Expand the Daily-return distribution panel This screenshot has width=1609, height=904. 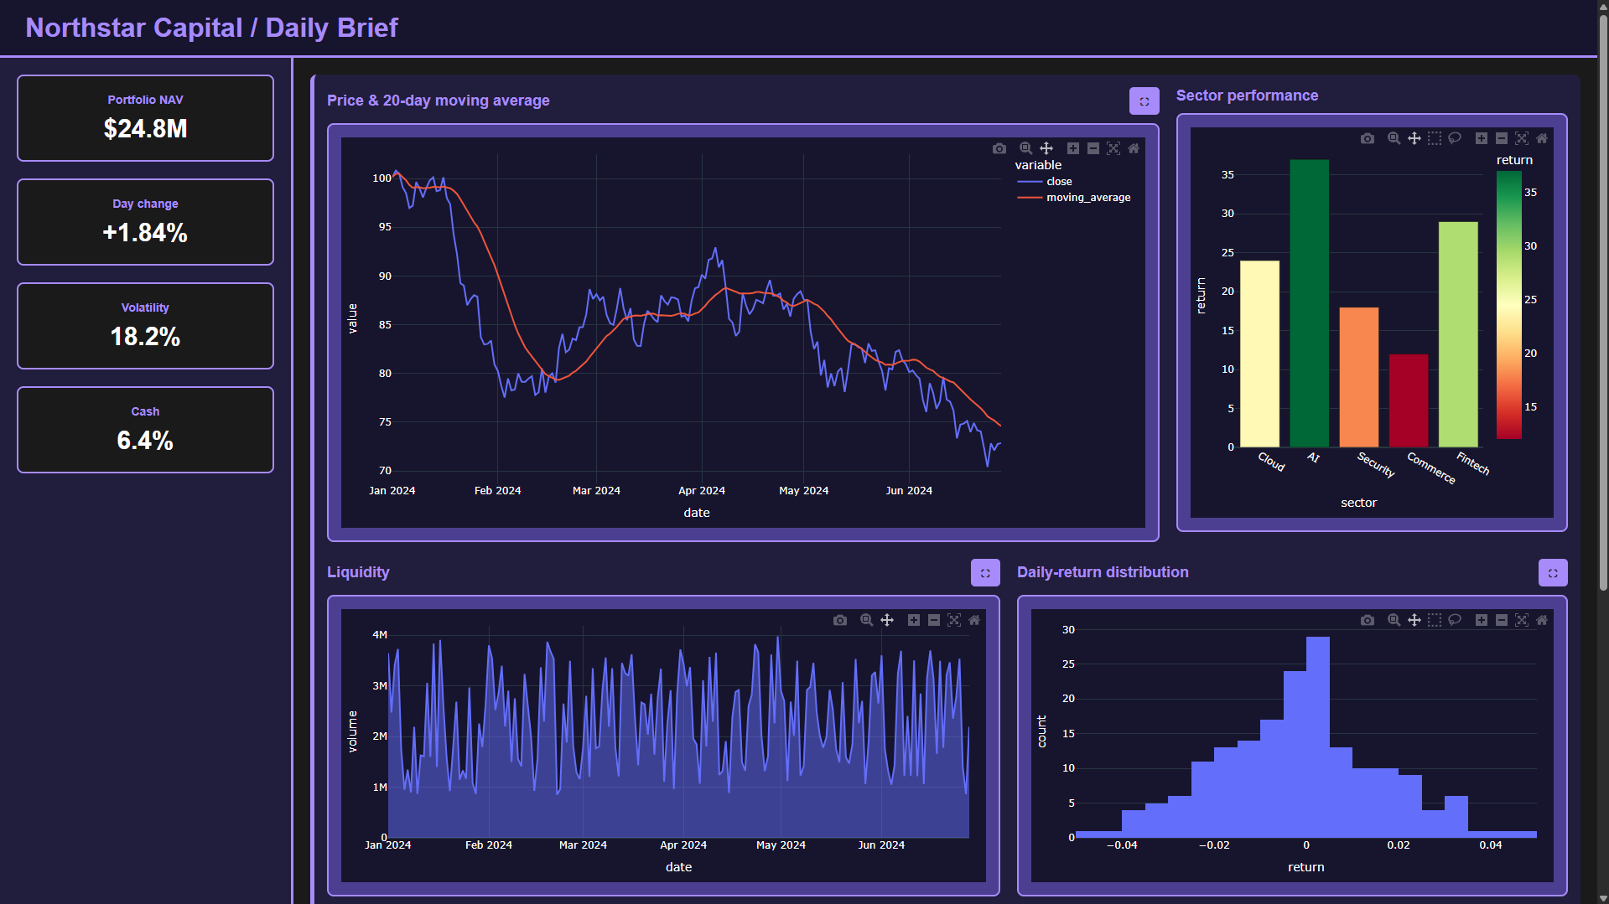point(1553,573)
